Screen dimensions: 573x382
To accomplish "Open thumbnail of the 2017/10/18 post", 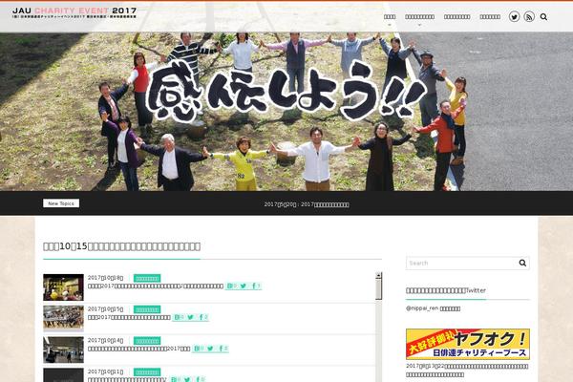I will [x=63, y=287].
